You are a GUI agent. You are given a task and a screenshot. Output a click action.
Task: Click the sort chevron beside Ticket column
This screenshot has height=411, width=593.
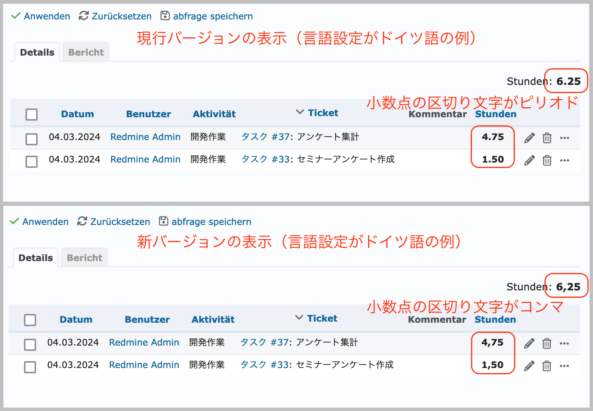pos(299,112)
